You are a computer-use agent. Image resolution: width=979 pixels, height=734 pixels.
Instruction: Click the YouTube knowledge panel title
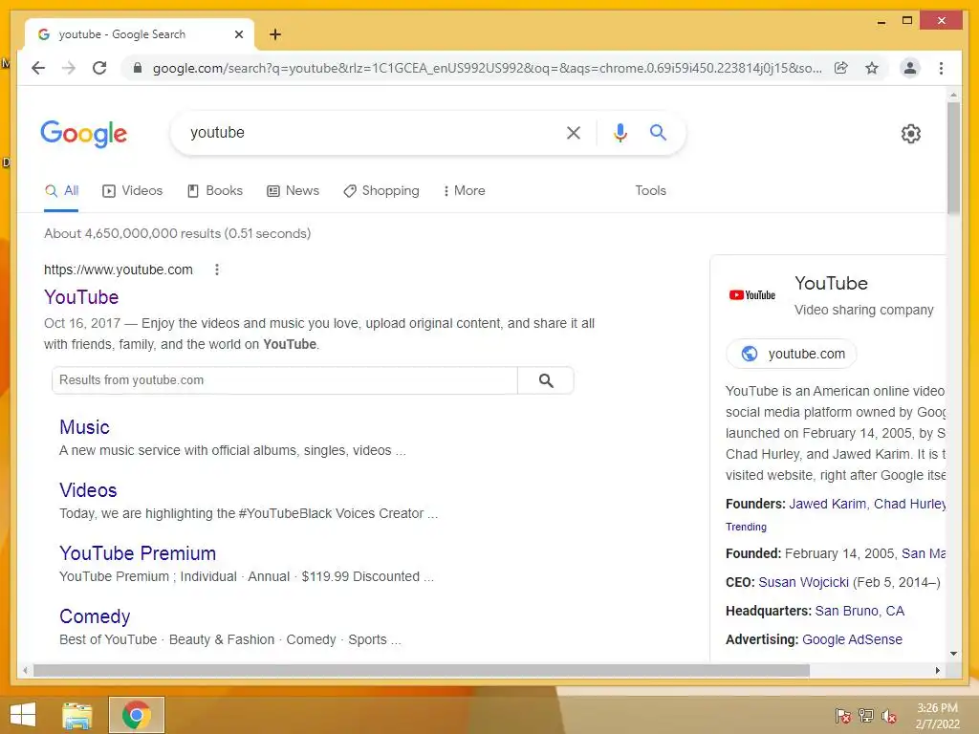click(831, 283)
